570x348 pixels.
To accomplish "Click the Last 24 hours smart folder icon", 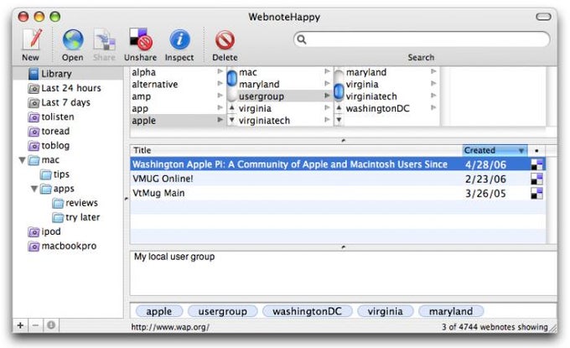I will (x=34, y=88).
